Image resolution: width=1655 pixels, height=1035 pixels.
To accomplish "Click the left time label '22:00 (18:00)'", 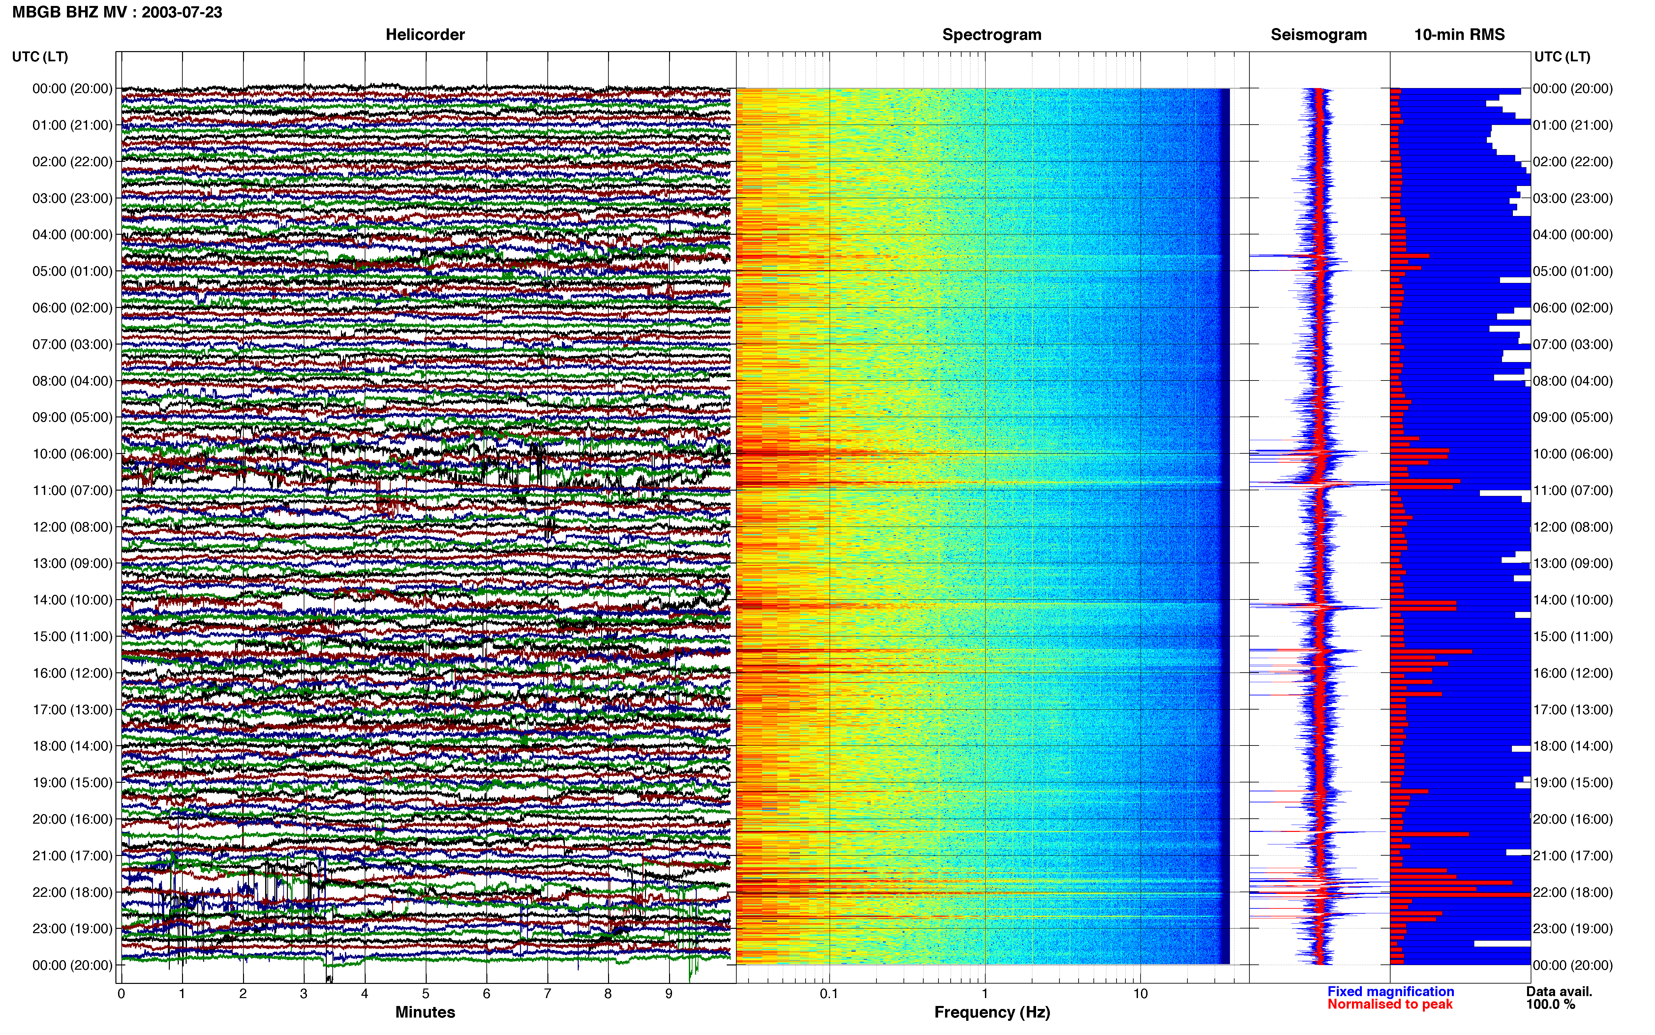I will (x=73, y=892).
